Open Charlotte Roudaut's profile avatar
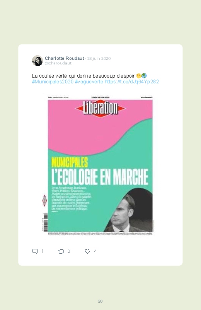The height and width of the screenshot is (310, 201). click(37, 61)
